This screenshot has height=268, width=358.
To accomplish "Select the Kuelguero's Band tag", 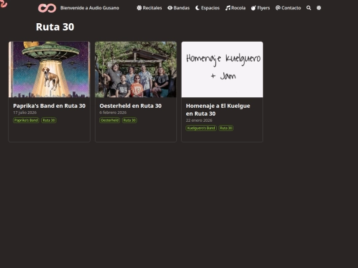I will [201, 128].
